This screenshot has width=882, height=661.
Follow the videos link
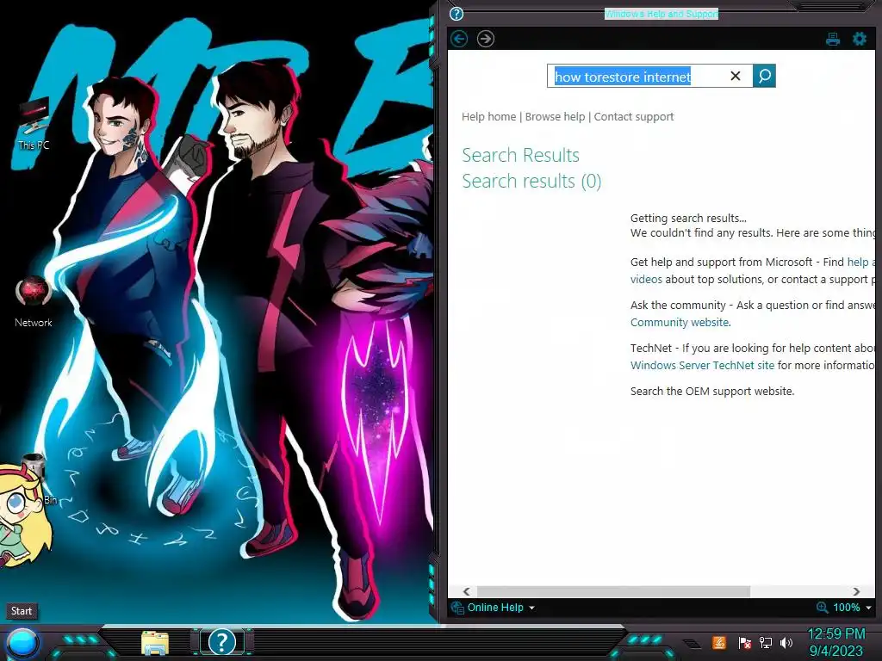[x=646, y=280]
